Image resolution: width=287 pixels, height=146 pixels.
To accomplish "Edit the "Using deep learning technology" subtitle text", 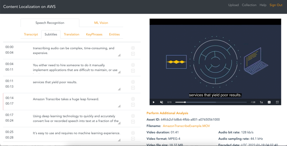I will pyautogui.click(x=76, y=118).
